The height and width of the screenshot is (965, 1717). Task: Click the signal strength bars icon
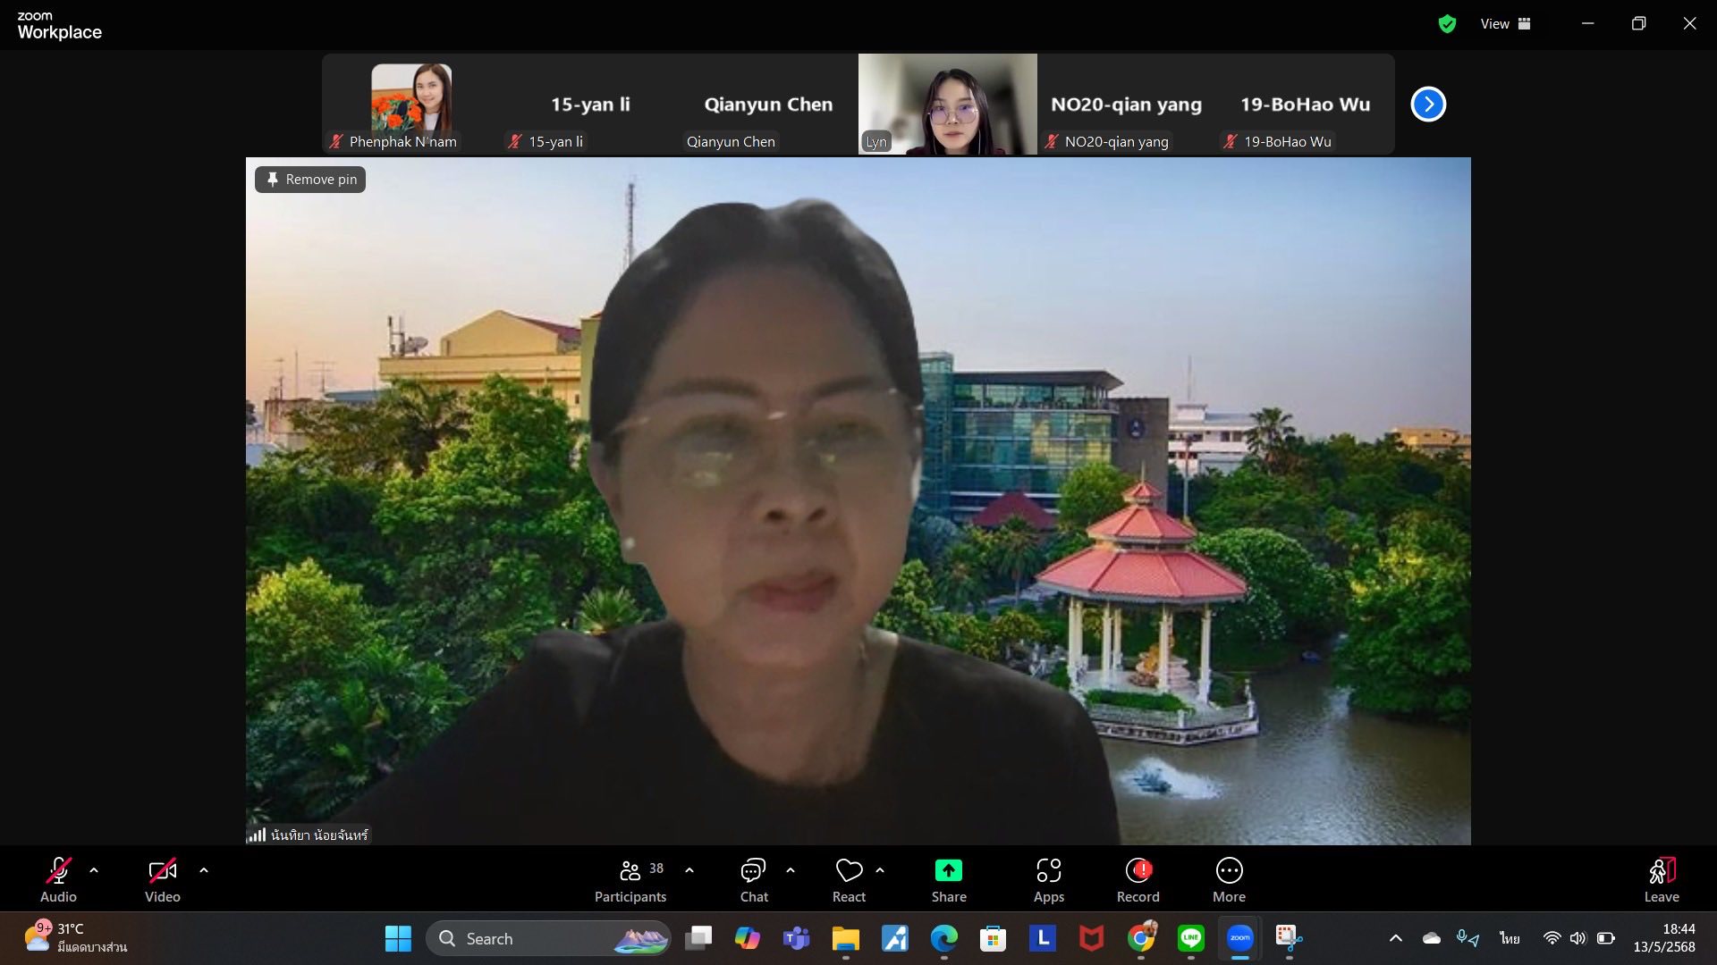click(257, 835)
